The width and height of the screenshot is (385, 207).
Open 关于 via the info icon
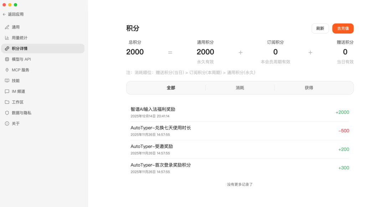[x=8, y=123]
